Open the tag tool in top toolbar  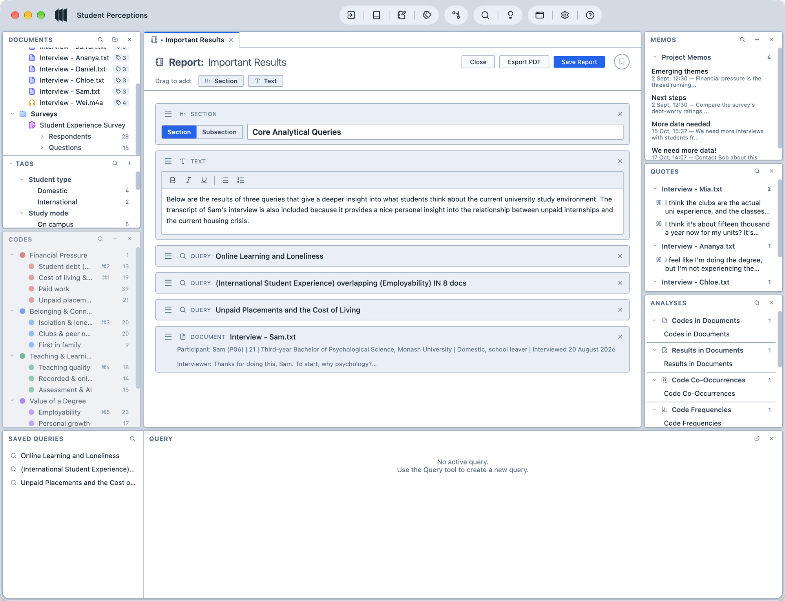(x=427, y=15)
